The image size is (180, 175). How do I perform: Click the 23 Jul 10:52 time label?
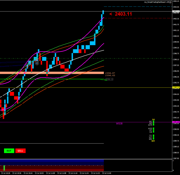[39, 173]
